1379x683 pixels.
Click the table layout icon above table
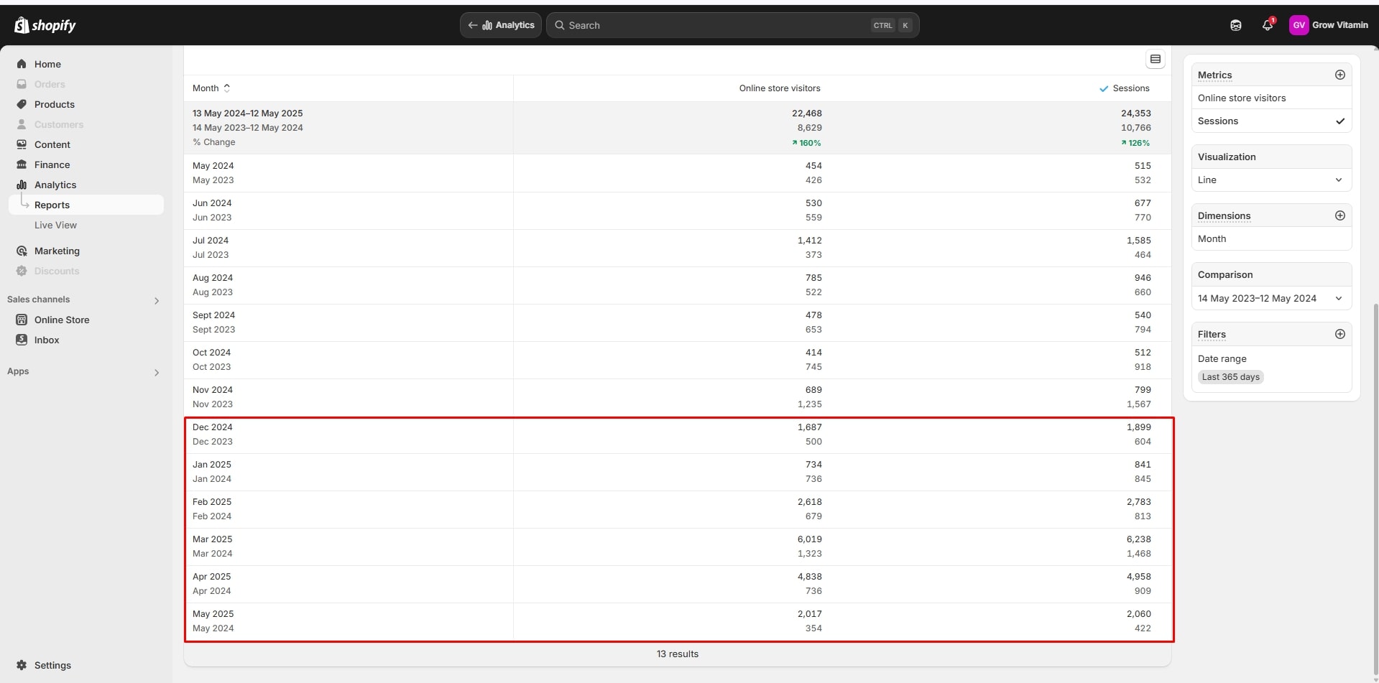pos(1155,60)
